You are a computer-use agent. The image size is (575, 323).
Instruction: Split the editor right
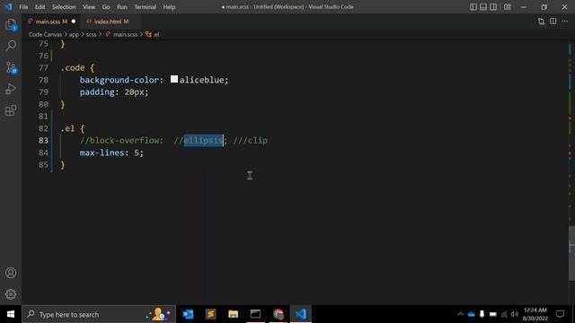(x=553, y=22)
